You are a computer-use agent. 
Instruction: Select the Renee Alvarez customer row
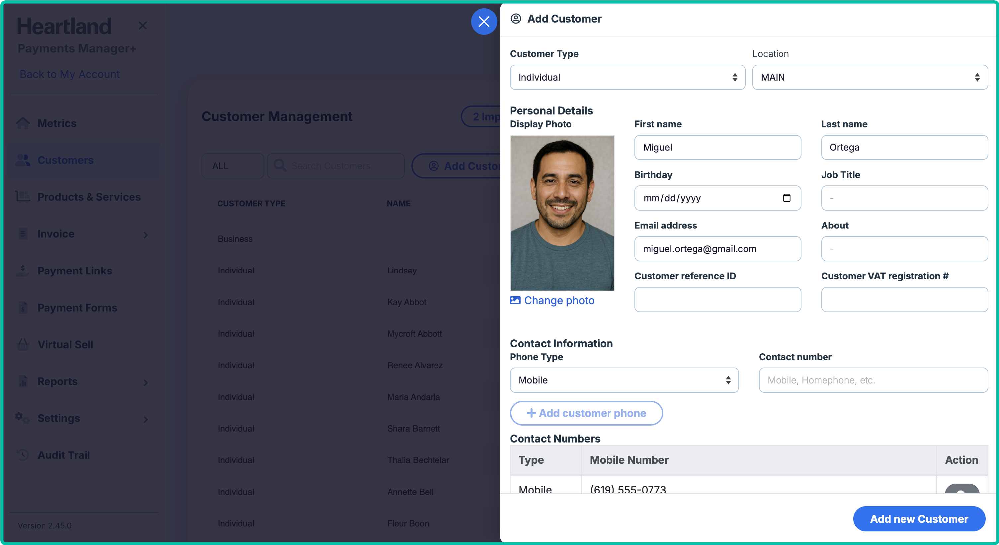click(x=351, y=365)
